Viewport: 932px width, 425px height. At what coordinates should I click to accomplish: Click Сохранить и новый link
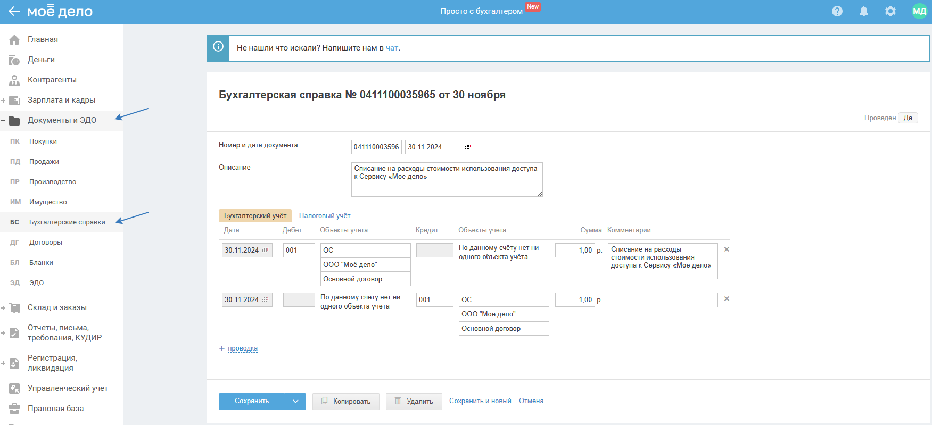480,401
